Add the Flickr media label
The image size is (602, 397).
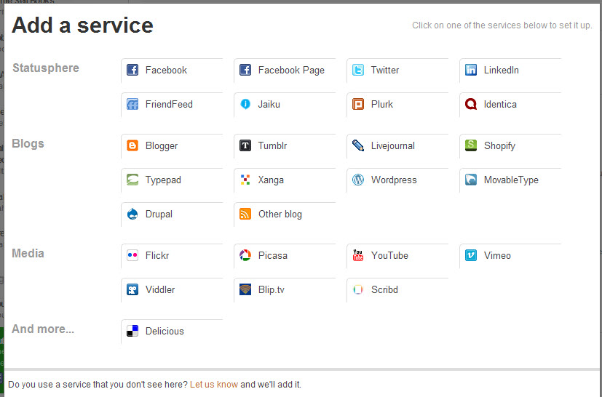[157, 255]
